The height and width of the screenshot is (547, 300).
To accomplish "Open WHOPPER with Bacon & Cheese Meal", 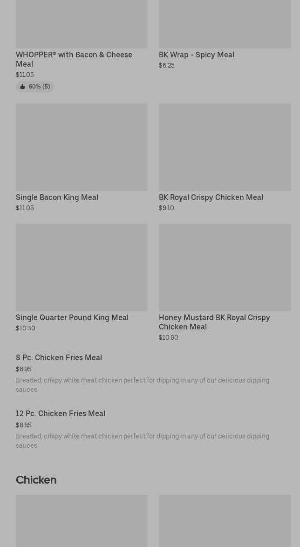I will [74, 59].
